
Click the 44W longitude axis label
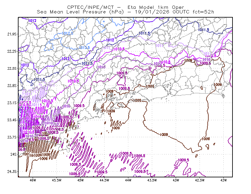tap(128, 180)
